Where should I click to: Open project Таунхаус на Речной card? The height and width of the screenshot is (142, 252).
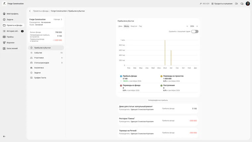point(158,133)
